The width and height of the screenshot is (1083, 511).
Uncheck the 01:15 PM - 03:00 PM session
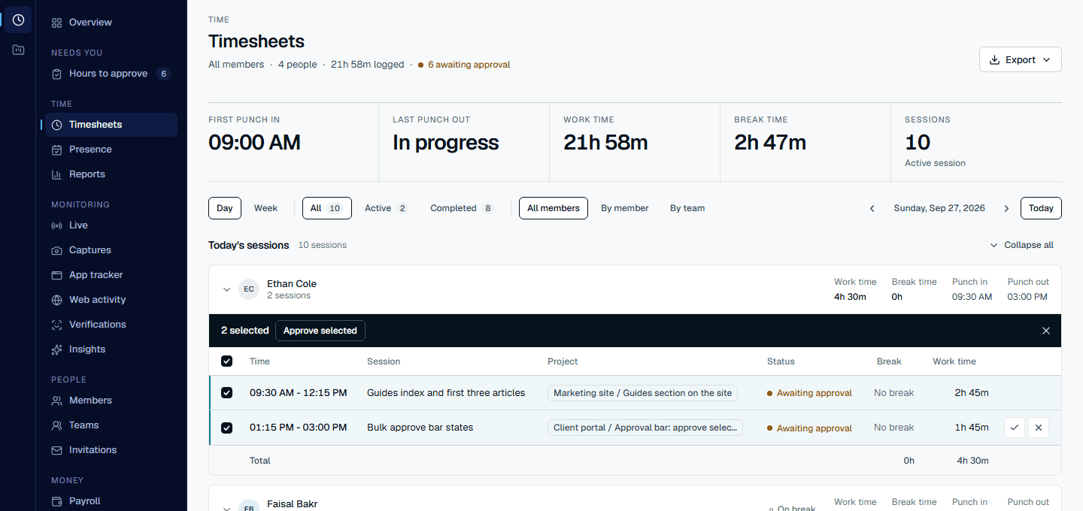226,428
